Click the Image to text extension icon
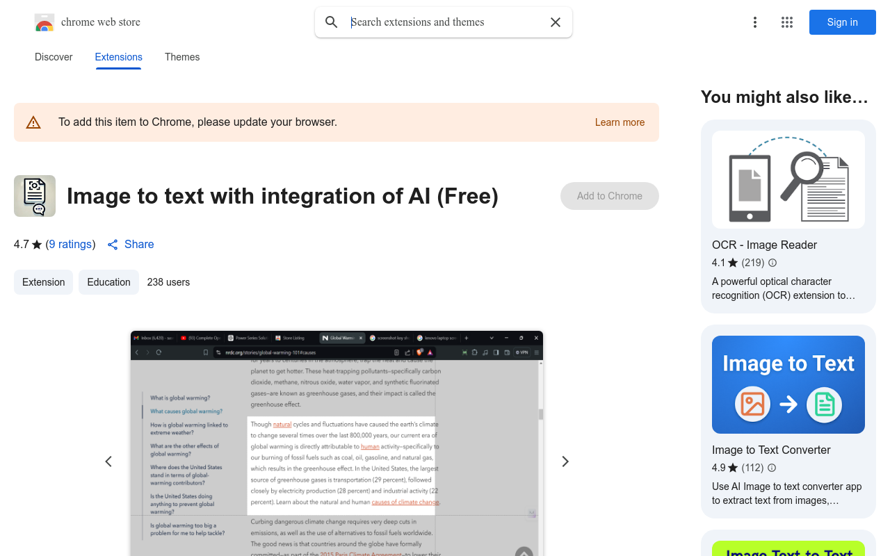The height and width of the screenshot is (556, 890). click(x=35, y=196)
